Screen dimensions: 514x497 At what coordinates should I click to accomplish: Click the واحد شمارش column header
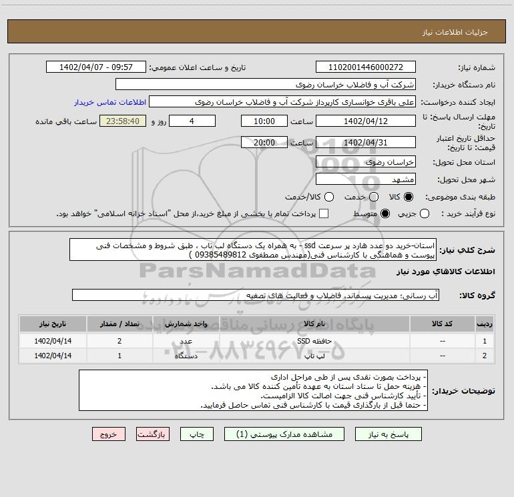click(x=186, y=324)
